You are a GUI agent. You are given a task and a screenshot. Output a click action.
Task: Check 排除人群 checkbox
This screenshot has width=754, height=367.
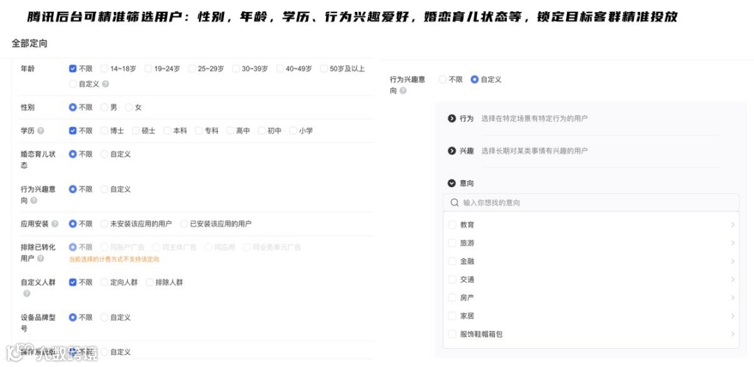pos(149,283)
